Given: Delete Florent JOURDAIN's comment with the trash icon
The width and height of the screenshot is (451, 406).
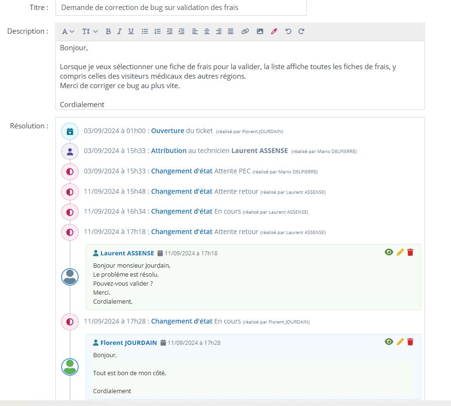Looking at the screenshot, I should click(410, 342).
